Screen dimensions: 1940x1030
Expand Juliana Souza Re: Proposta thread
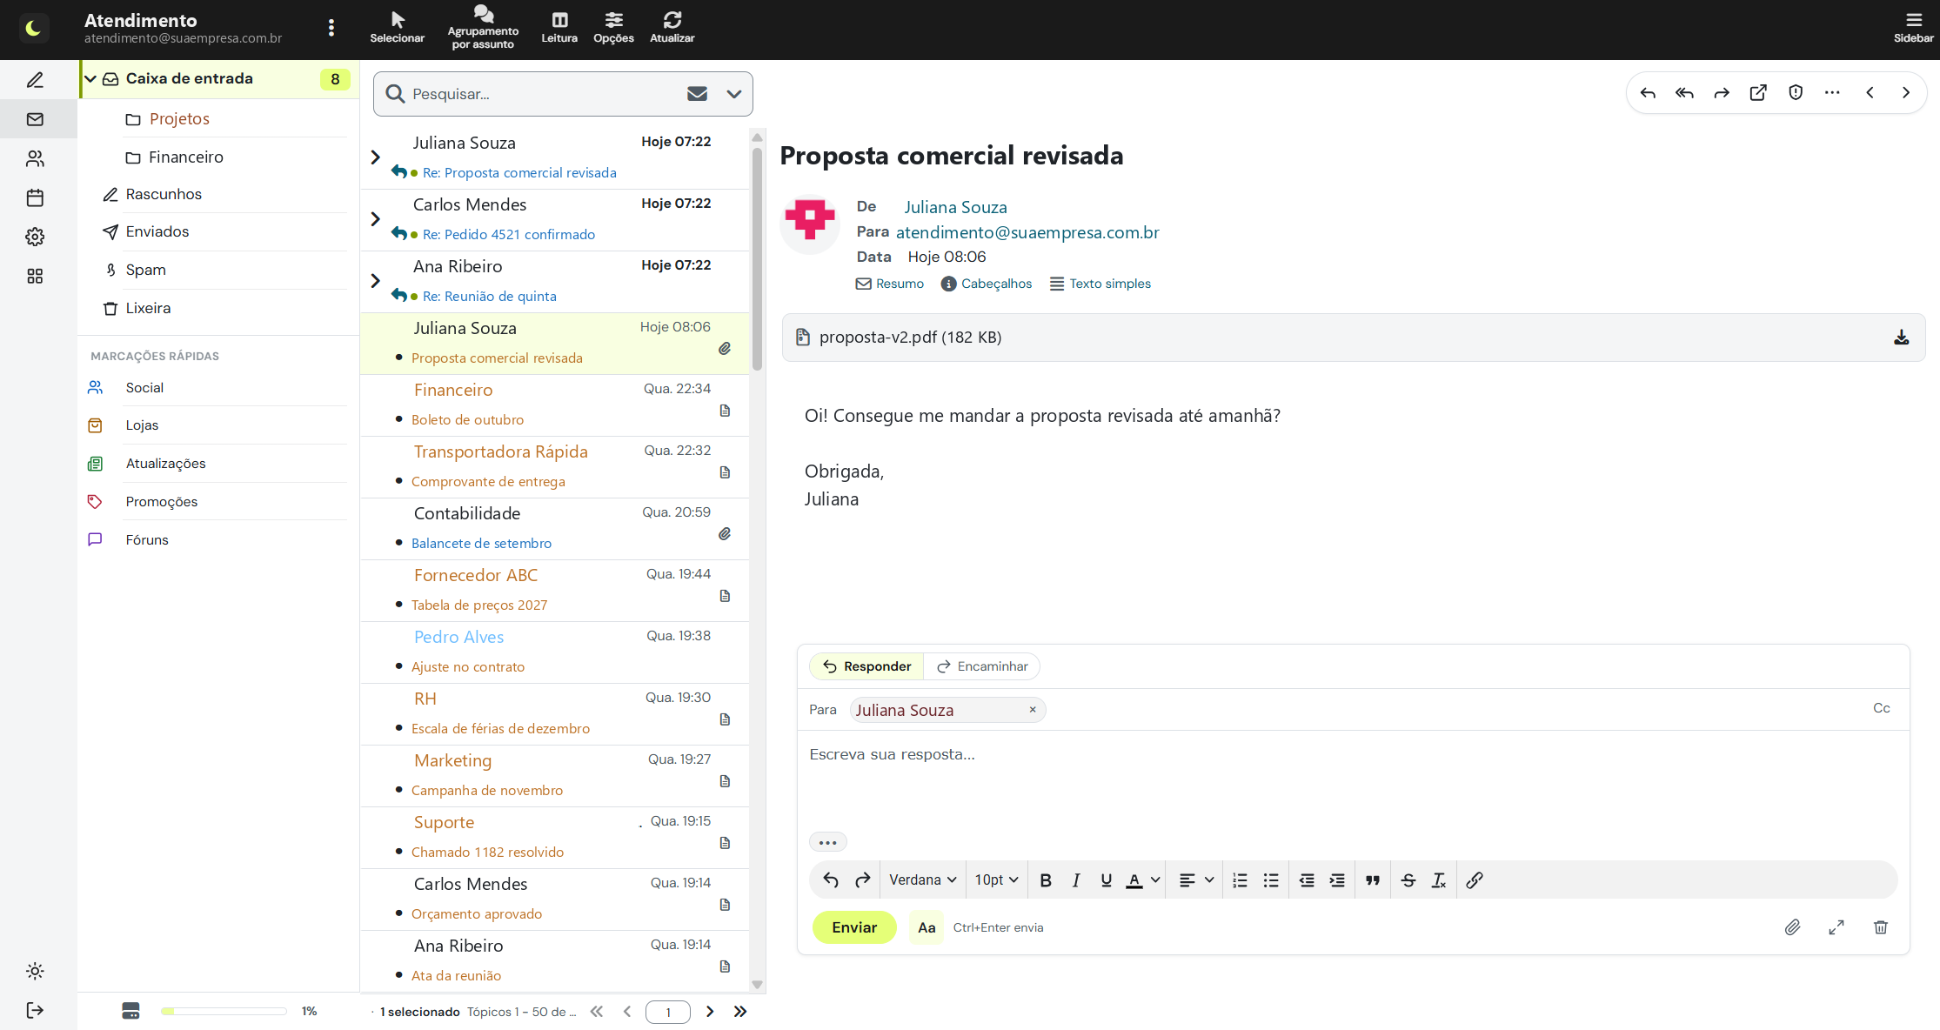click(375, 157)
